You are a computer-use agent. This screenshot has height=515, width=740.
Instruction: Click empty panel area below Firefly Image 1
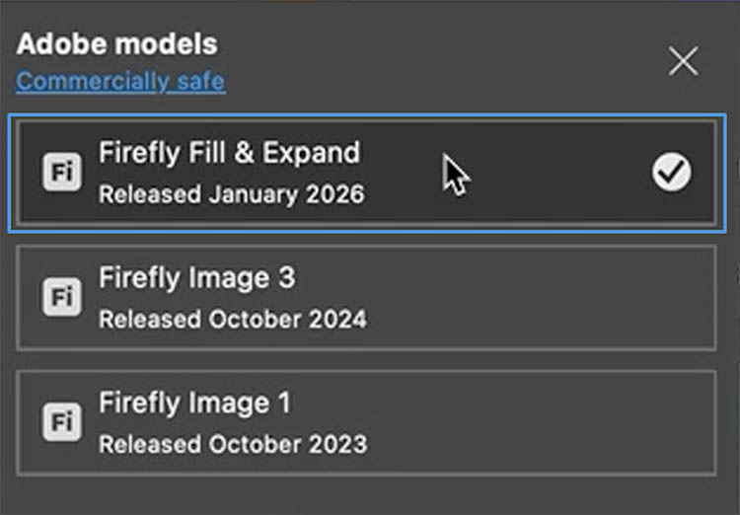click(x=370, y=495)
